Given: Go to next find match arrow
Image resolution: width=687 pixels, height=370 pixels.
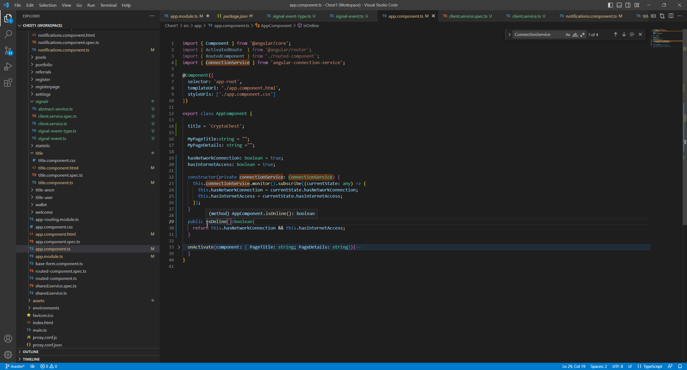Looking at the screenshot, I should tap(624, 34).
